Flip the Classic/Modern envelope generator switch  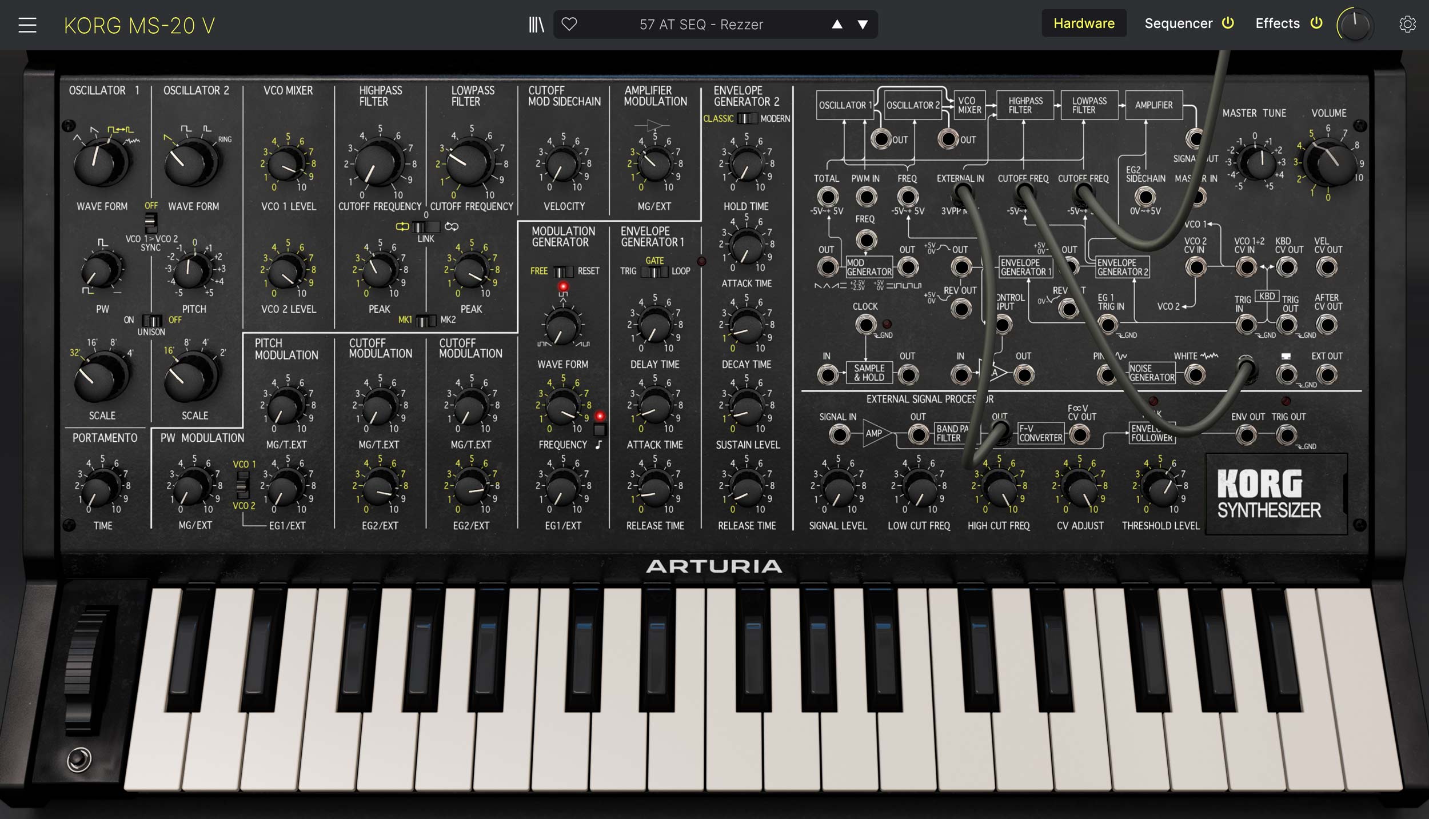coord(747,119)
